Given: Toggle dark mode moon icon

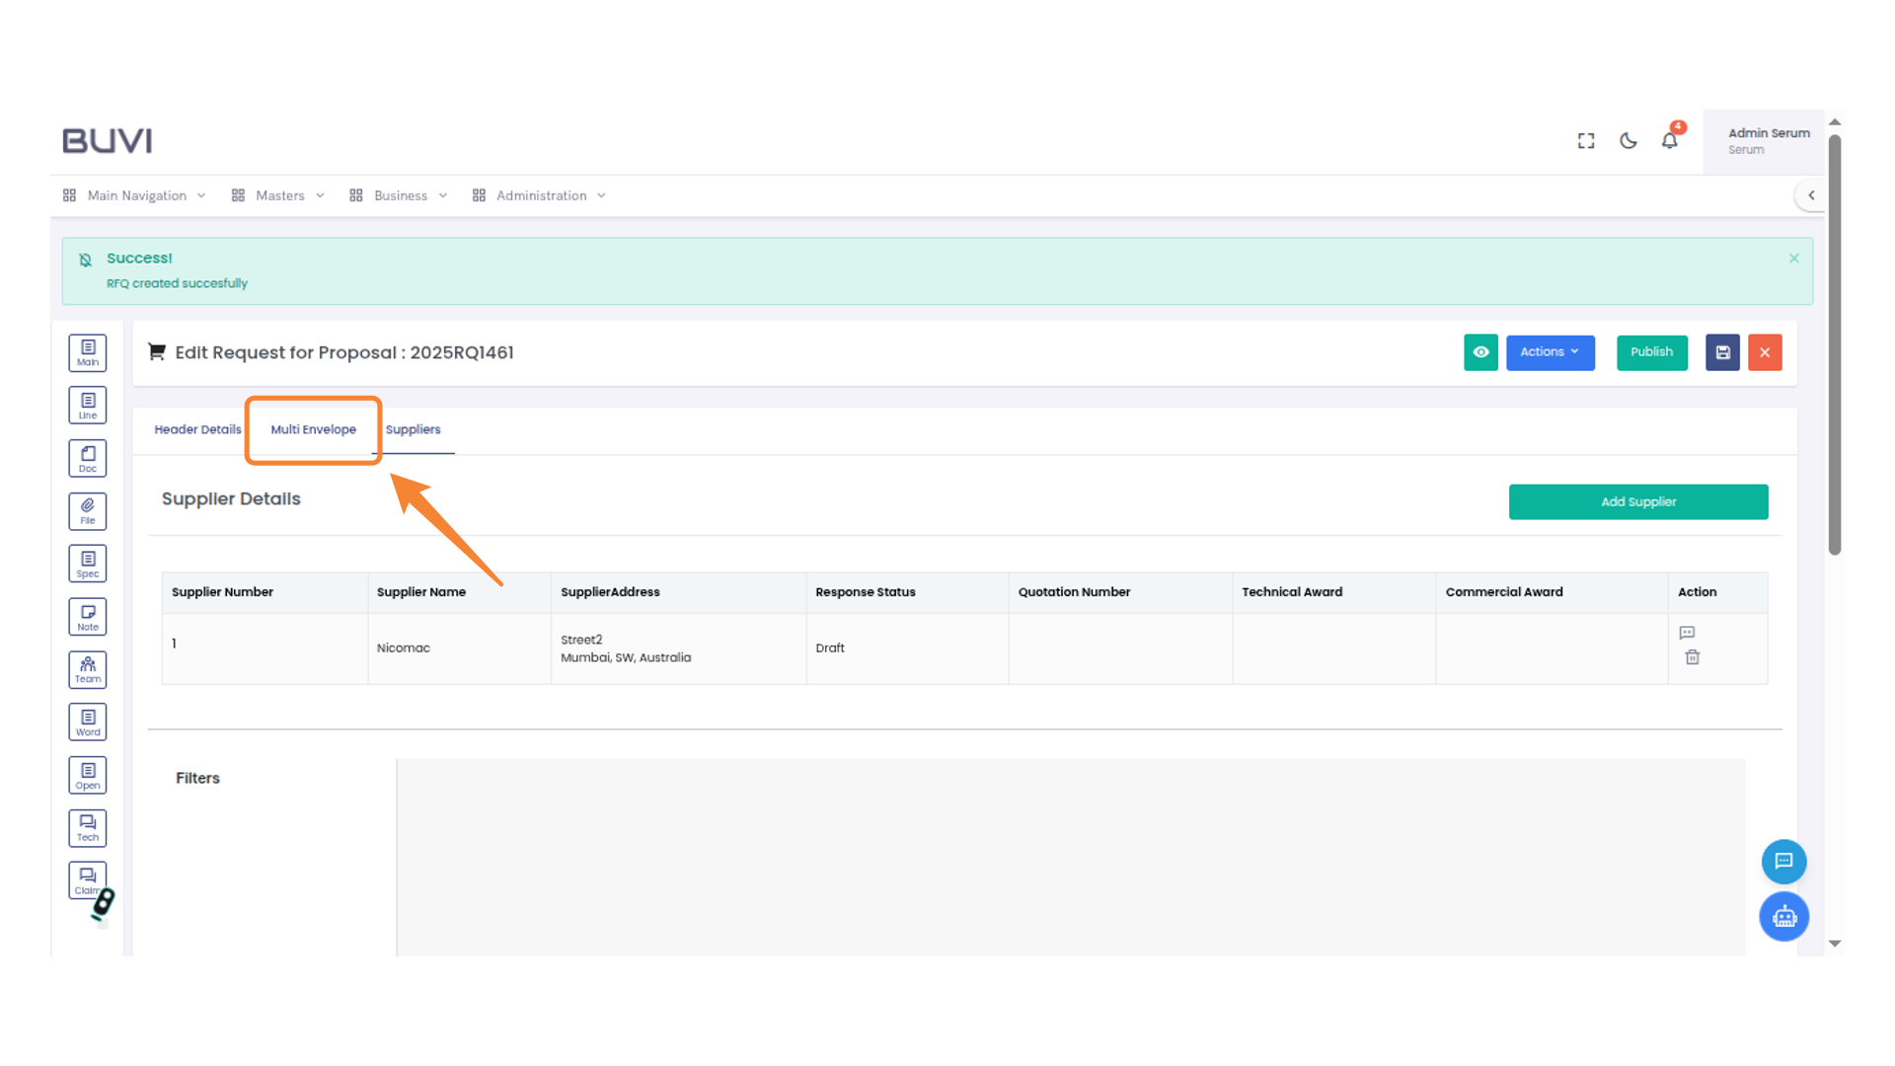Looking at the screenshot, I should click(1629, 141).
